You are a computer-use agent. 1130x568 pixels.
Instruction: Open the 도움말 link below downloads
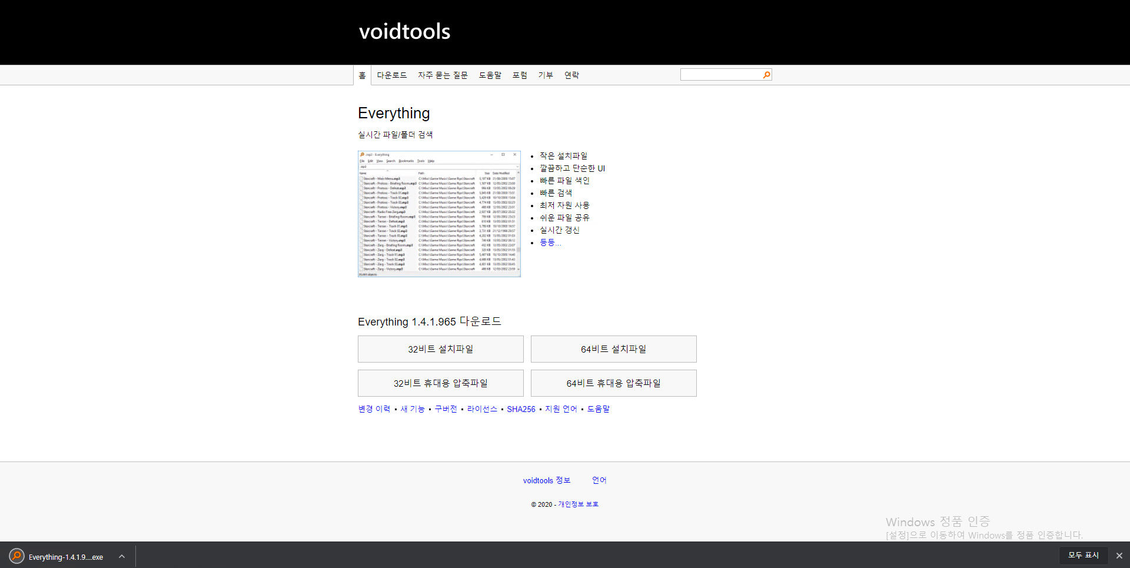tap(599, 409)
